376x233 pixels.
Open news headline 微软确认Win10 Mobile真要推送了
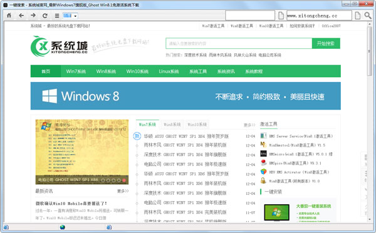71,204
